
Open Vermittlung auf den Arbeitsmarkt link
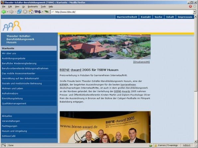tap(29, 78)
